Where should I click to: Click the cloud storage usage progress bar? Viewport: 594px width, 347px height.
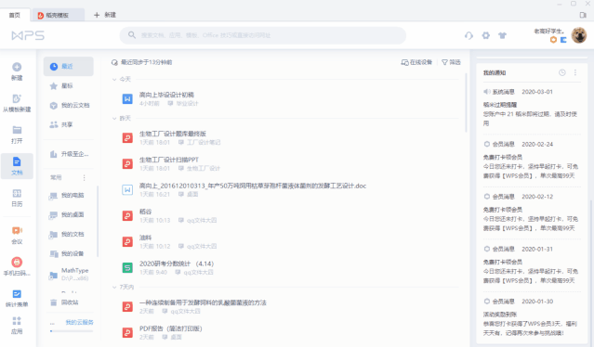pos(72,331)
